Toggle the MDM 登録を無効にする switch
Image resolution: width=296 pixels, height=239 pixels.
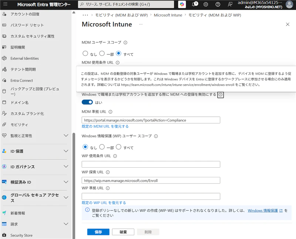tap(87, 102)
